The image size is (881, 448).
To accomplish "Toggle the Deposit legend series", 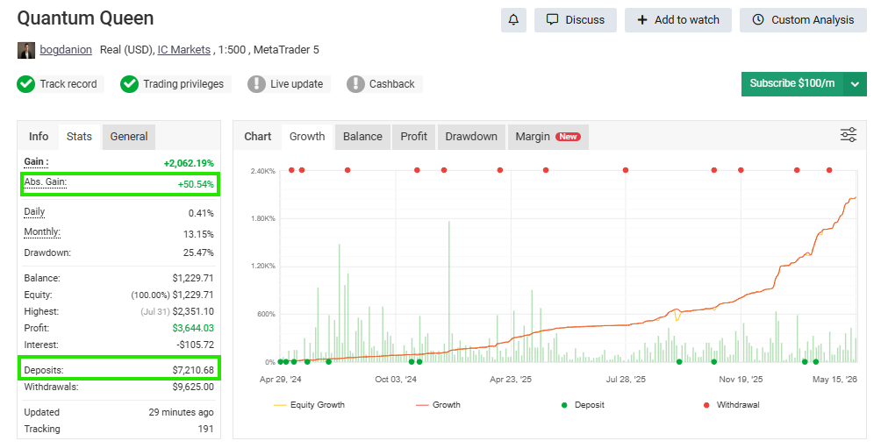I will click(583, 405).
